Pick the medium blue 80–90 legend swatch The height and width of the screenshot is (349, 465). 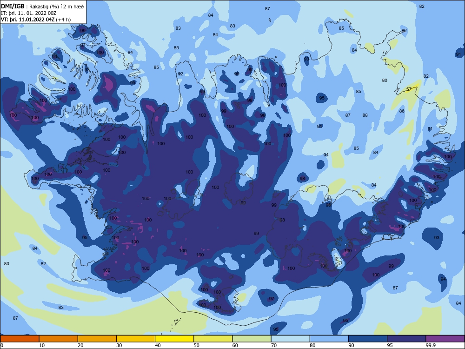[x=329, y=339]
